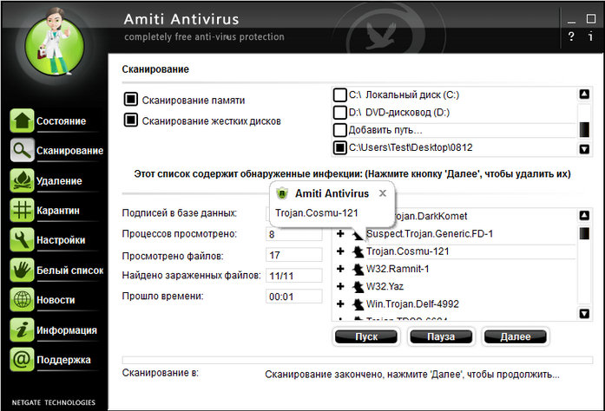605x411 pixels.
Task: Uncheck C:\Users\Test\Desktop\0812 checkbox
Action: pyautogui.click(x=340, y=147)
